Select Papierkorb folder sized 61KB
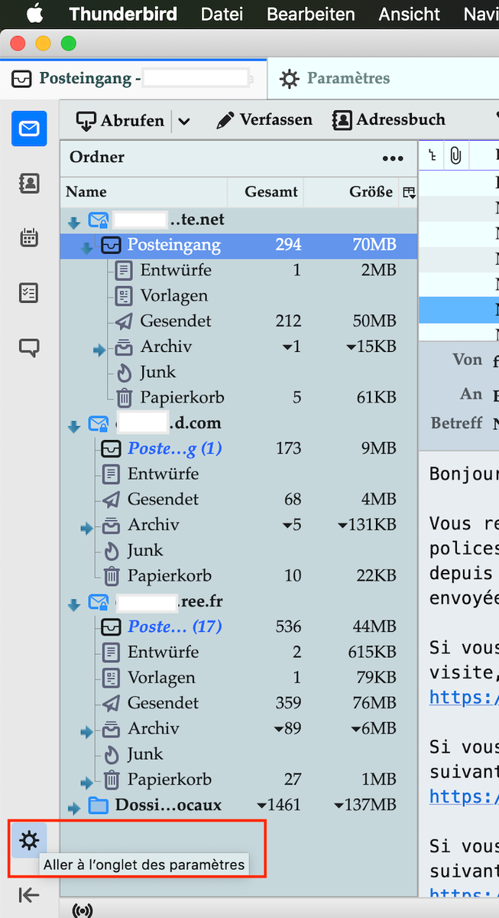 click(x=238, y=397)
